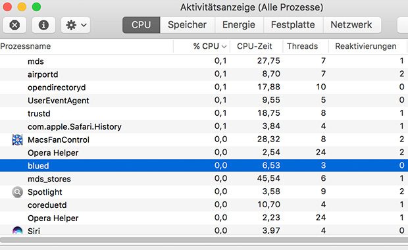Select the opendirectoryd process row
This screenshot has height=250, width=408.
coord(204,87)
